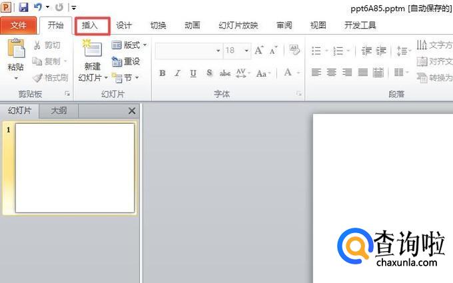Image resolution: width=453 pixels, height=283 pixels.
Task: Open the AV character spacing menu
Action: [242, 73]
